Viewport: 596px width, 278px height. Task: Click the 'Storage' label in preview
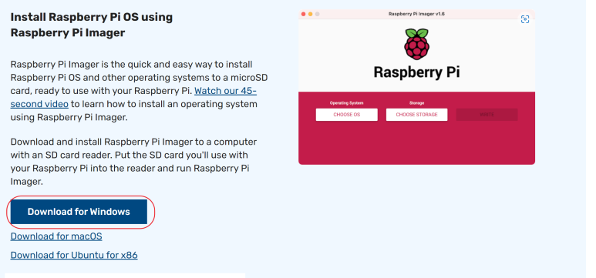[416, 103]
